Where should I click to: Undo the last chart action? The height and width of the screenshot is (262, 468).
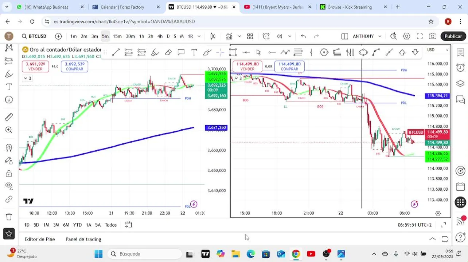coord(303,36)
